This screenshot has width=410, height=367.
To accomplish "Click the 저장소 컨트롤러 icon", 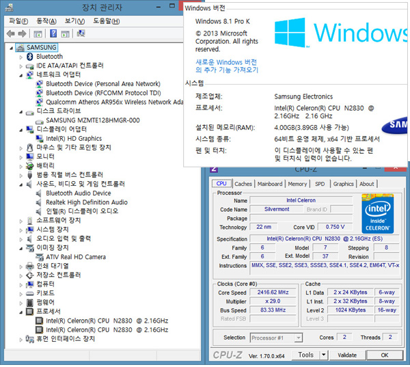I will point(30,275).
